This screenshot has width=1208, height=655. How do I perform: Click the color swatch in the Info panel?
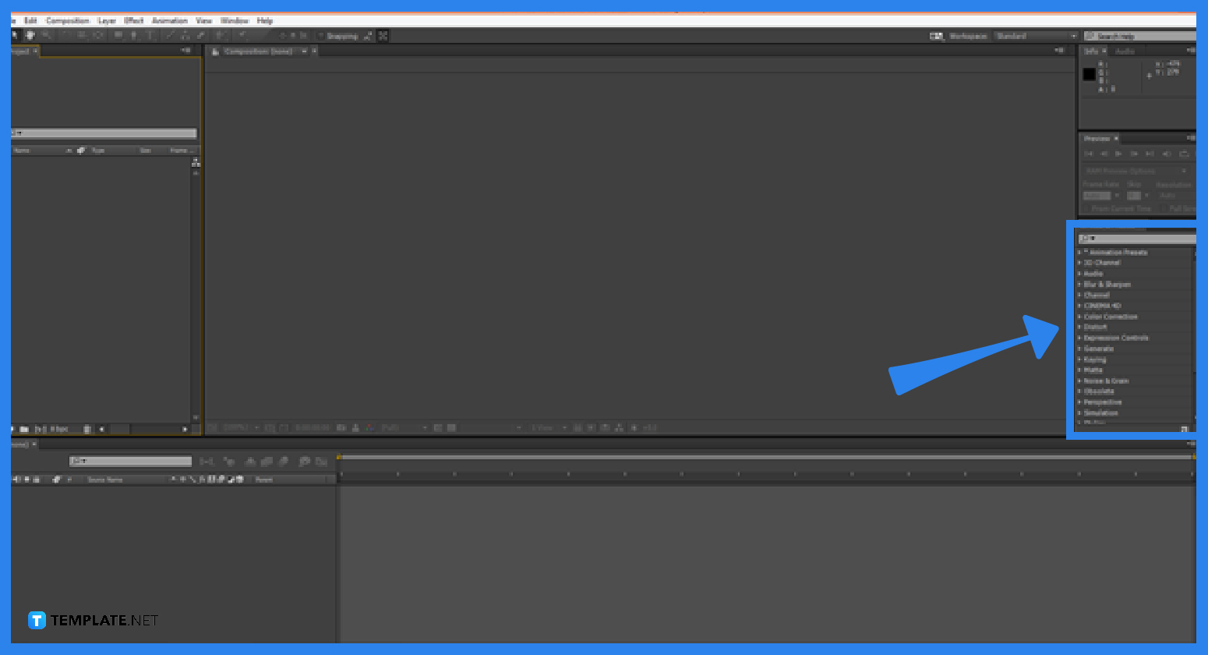click(1089, 74)
